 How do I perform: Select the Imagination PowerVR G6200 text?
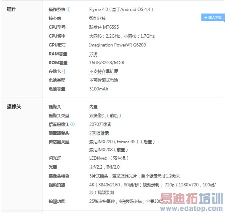118,45
